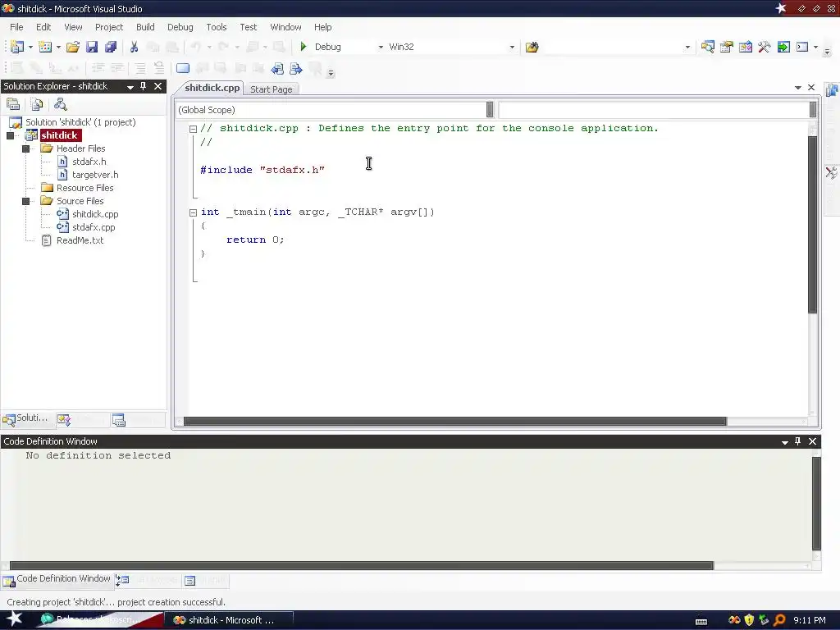Open the Command Window toolbar icon
Screen dimensions: 840x630
click(x=802, y=47)
